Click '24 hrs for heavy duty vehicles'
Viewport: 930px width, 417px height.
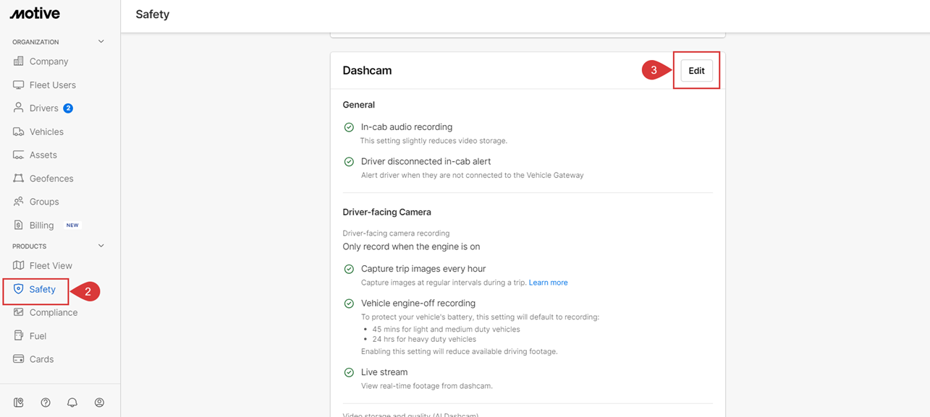point(424,339)
